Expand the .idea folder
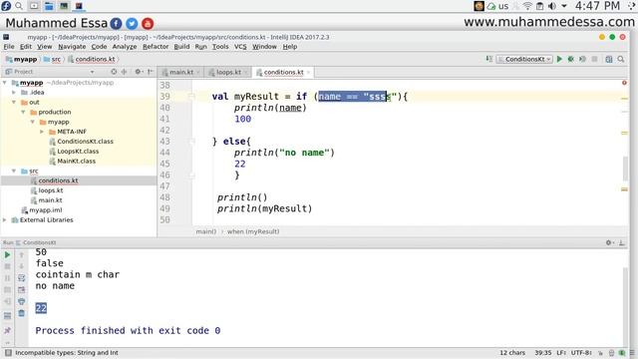The width and height of the screenshot is (638, 359). [14, 93]
